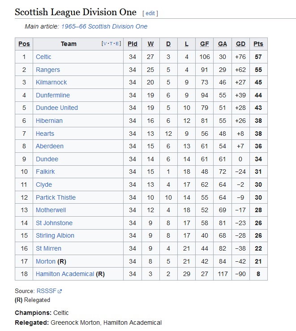Click the T talk link in table header
Image resolution: width=296 pixels, height=331 pixels.
pos(111,44)
